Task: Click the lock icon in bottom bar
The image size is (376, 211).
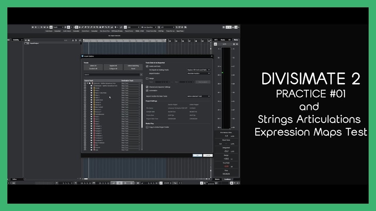Action: pos(231,183)
